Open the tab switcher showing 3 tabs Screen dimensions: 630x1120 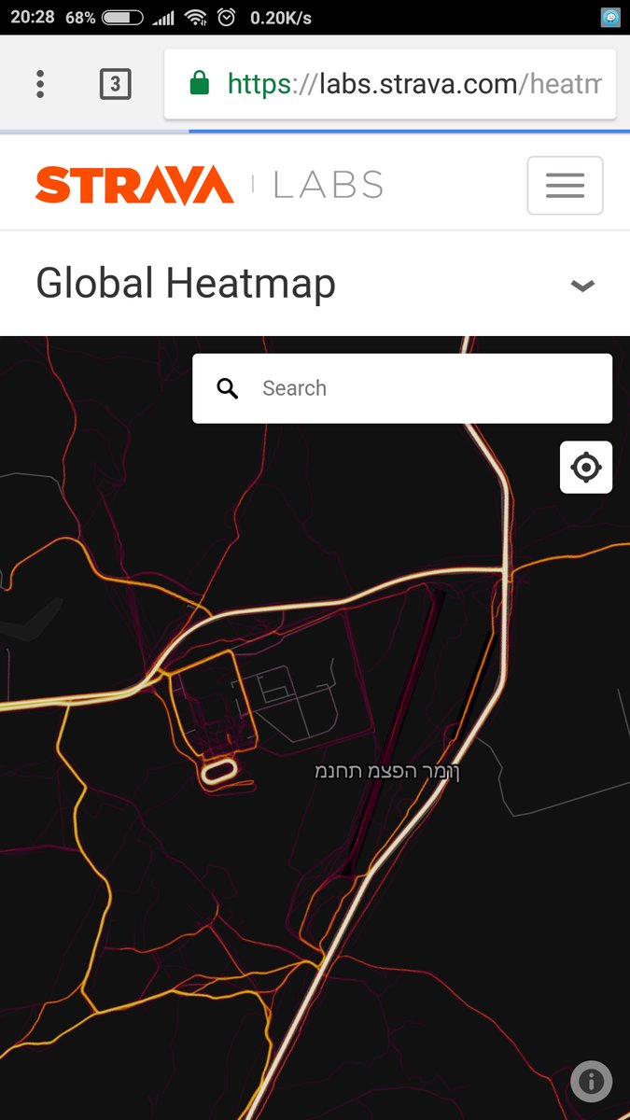coord(115,84)
